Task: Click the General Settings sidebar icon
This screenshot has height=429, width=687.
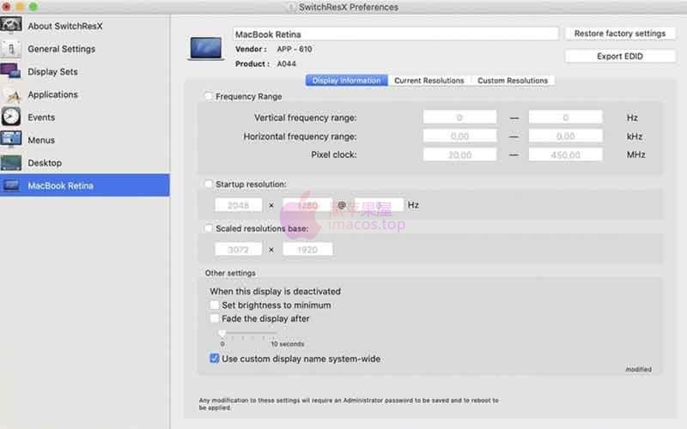Action: (11, 49)
